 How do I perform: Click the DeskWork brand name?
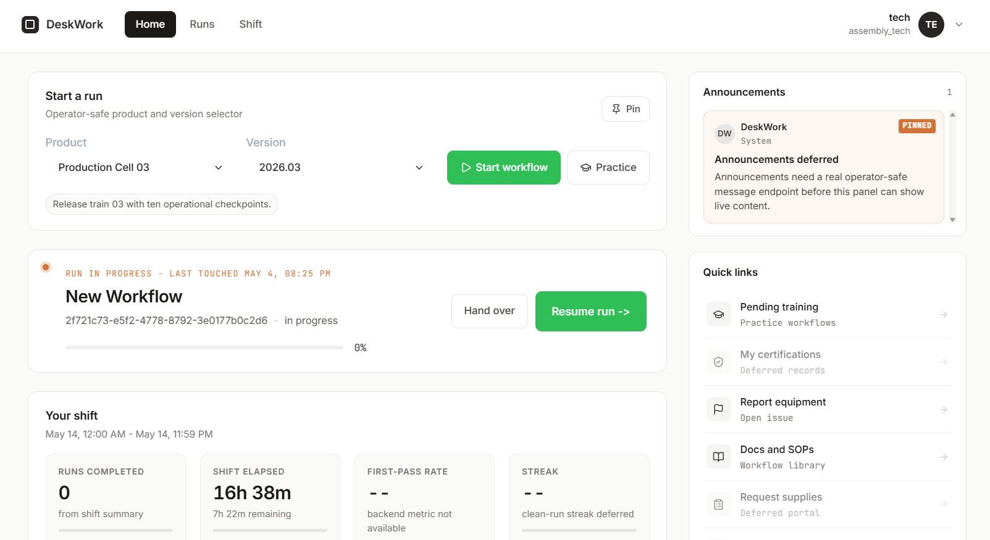click(x=75, y=24)
